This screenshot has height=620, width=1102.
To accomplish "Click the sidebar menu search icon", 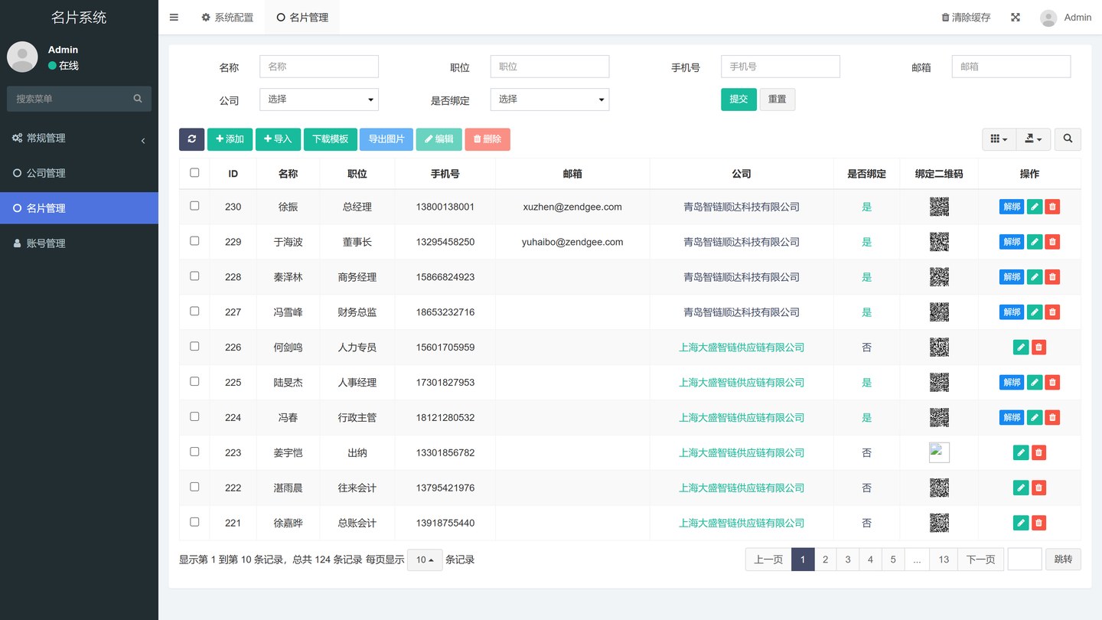I will 138,99.
